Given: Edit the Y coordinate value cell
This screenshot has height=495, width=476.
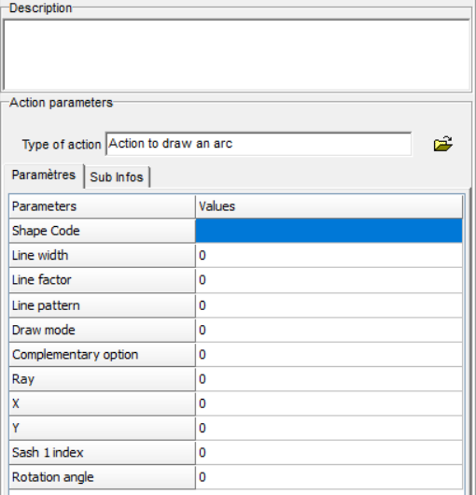Looking at the screenshot, I should [x=329, y=428].
